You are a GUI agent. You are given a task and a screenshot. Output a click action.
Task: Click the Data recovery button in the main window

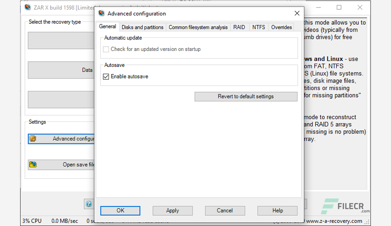(61, 70)
